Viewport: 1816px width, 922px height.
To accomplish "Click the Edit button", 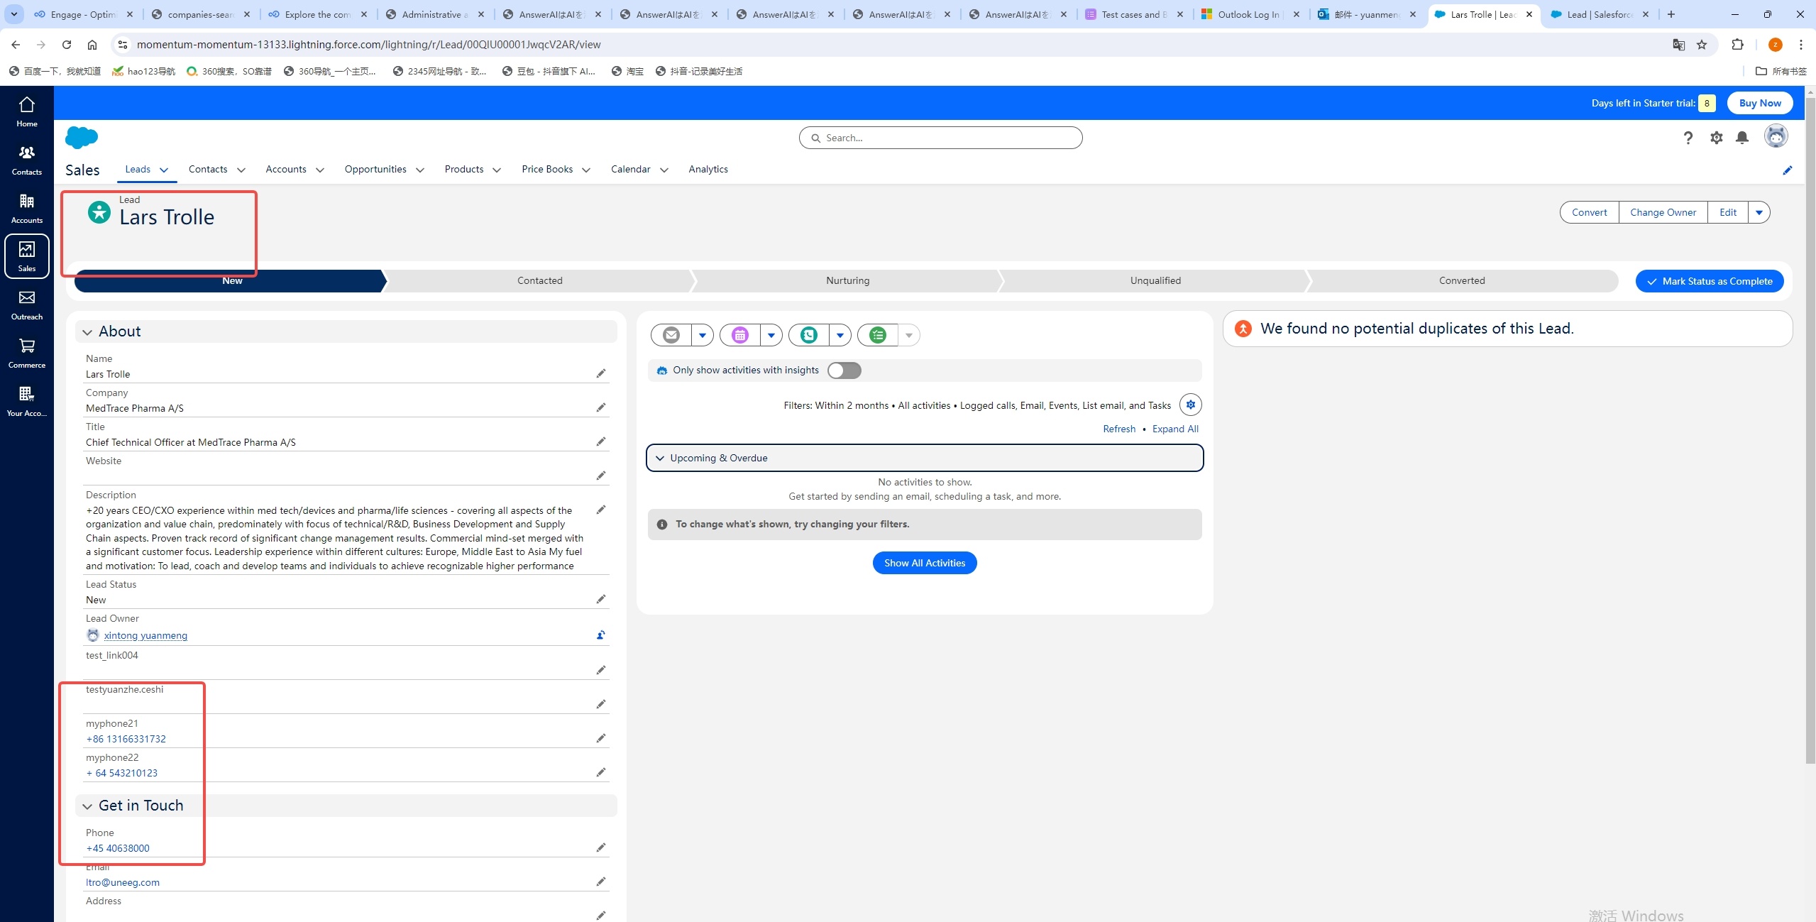I will pos(1728,212).
